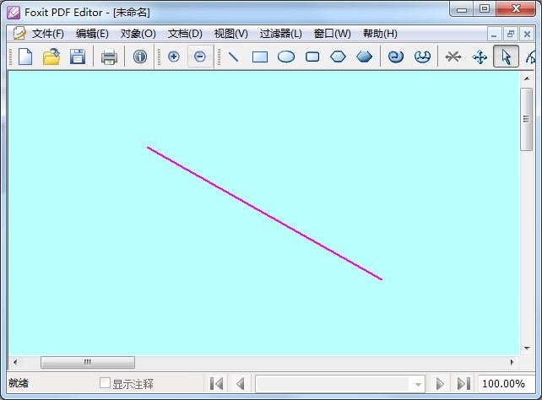Print the document using the printer icon
Screen dimensions: 542x400
(109, 57)
